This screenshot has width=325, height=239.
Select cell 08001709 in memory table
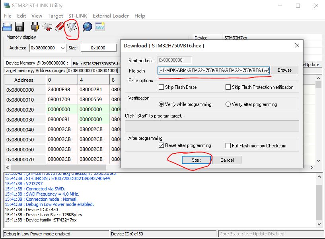tap(62, 100)
